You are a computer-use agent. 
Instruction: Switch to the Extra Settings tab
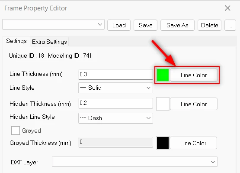pos(49,42)
